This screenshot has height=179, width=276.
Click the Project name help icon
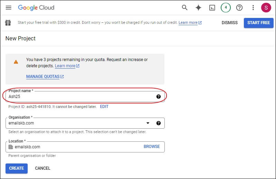(x=159, y=97)
